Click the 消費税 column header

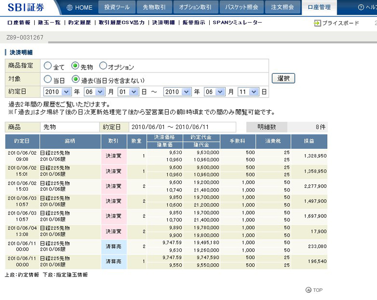click(273, 141)
